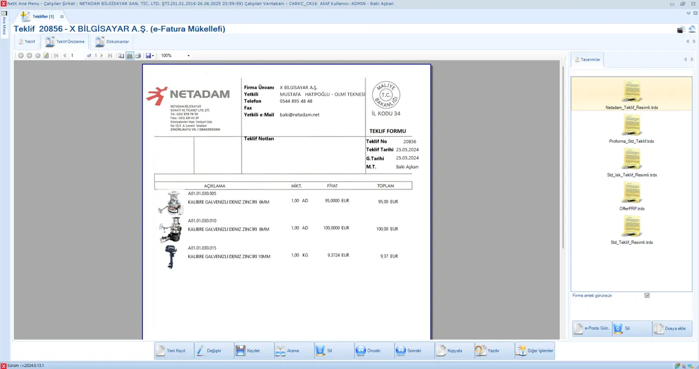
Task: Click the Dosya ekle button
Action: point(671,329)
